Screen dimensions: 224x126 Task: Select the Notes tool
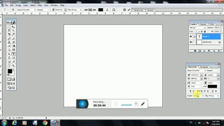click(9, 62)
